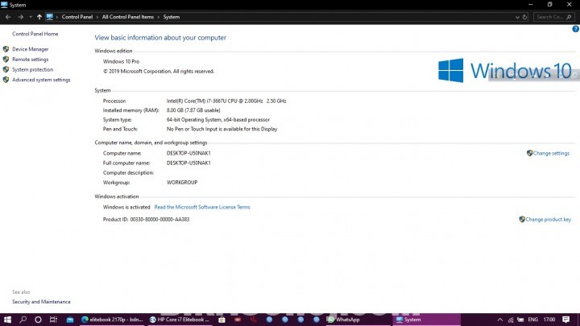
Task: Click the 64-bit Operating System text
Action: (x=217, y=120)
